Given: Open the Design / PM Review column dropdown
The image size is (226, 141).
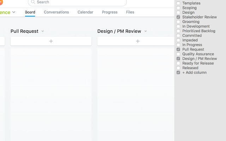Looking at the screenshot, I should click(145, 31).
